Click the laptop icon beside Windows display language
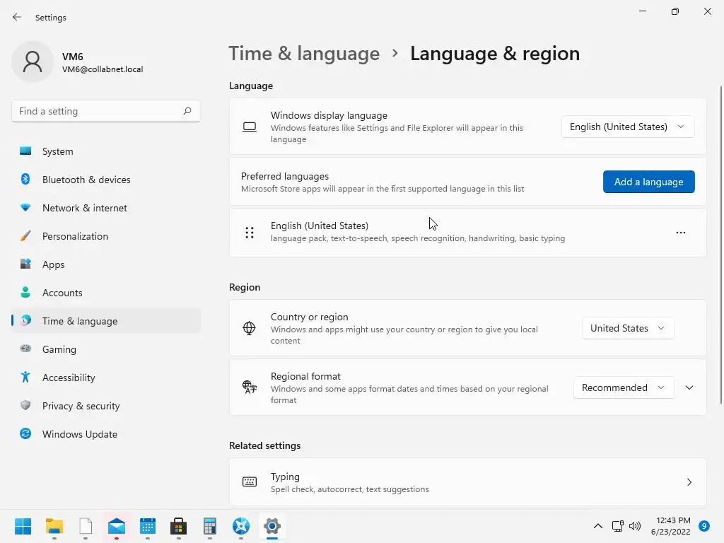The image size is (724, 543). tap(250, 127)
